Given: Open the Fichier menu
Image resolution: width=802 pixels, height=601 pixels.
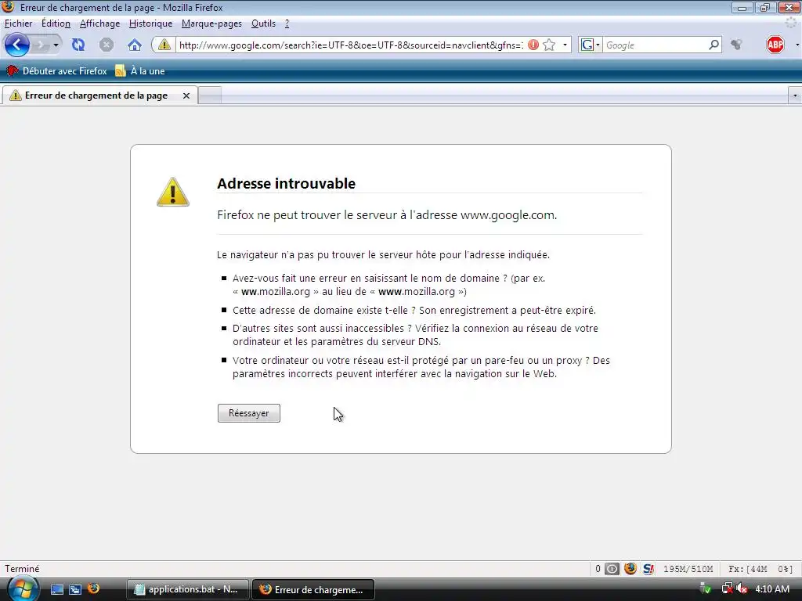Looking at the screenshot, I should pyautogui.click(x=19, y=23).
